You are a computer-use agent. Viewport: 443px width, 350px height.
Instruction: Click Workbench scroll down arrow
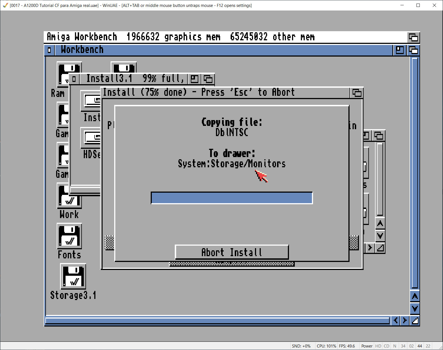415,308
